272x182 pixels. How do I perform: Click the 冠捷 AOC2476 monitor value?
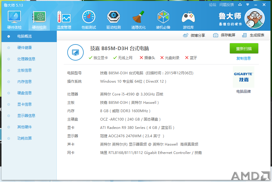coord(132,136)
